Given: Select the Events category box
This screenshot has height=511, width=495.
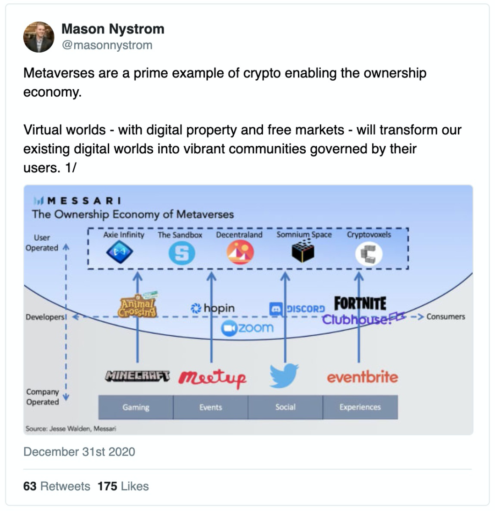Looking at the screenshot, I should coord(210,407).
